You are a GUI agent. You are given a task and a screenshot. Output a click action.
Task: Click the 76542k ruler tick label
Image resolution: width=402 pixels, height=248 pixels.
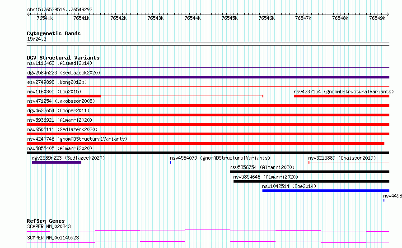pos(118,18)
